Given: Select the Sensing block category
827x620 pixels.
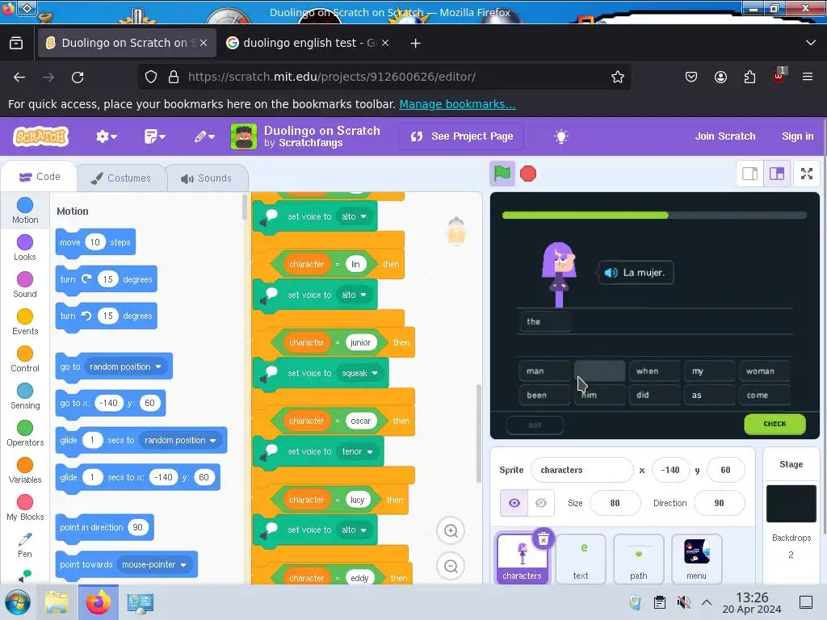Looking at the screenshot, I should pos(25,396).
